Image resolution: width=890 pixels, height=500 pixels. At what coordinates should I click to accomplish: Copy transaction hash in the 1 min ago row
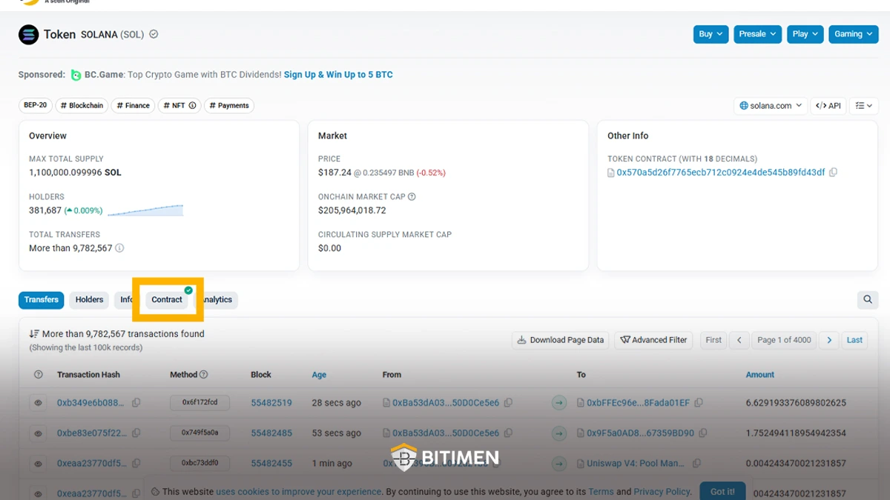136,464
